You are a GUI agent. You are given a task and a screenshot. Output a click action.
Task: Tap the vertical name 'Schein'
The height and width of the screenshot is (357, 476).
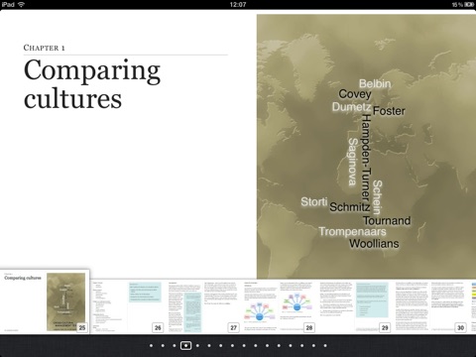[x=377, y=197]
